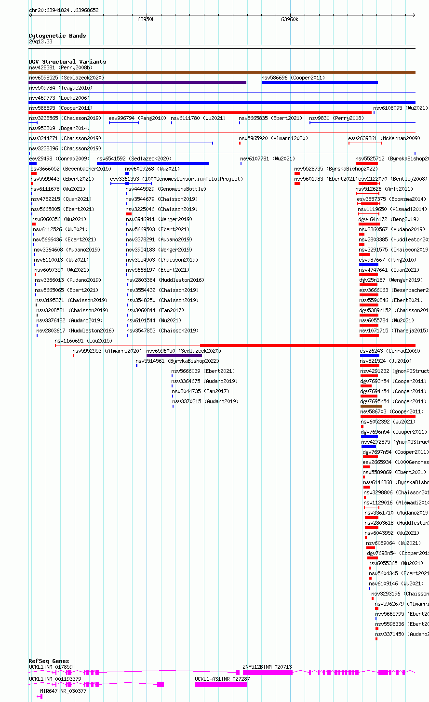429x702 pixels.
Task: Click the blue bar under nsv586696
Action: (320, 82)
